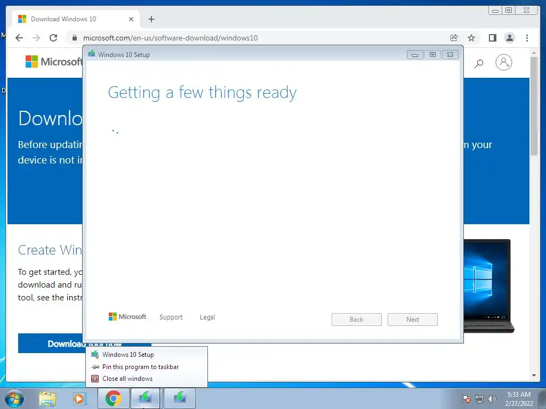Choose Windows 10 Setup in the jump list
This screenshot has height=409, width=546.
click(x=147, y=355)
